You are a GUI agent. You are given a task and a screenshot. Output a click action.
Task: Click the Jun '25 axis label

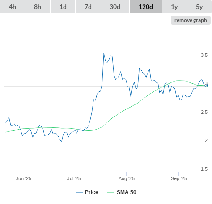pyautogui.click(x=23, y=178)
